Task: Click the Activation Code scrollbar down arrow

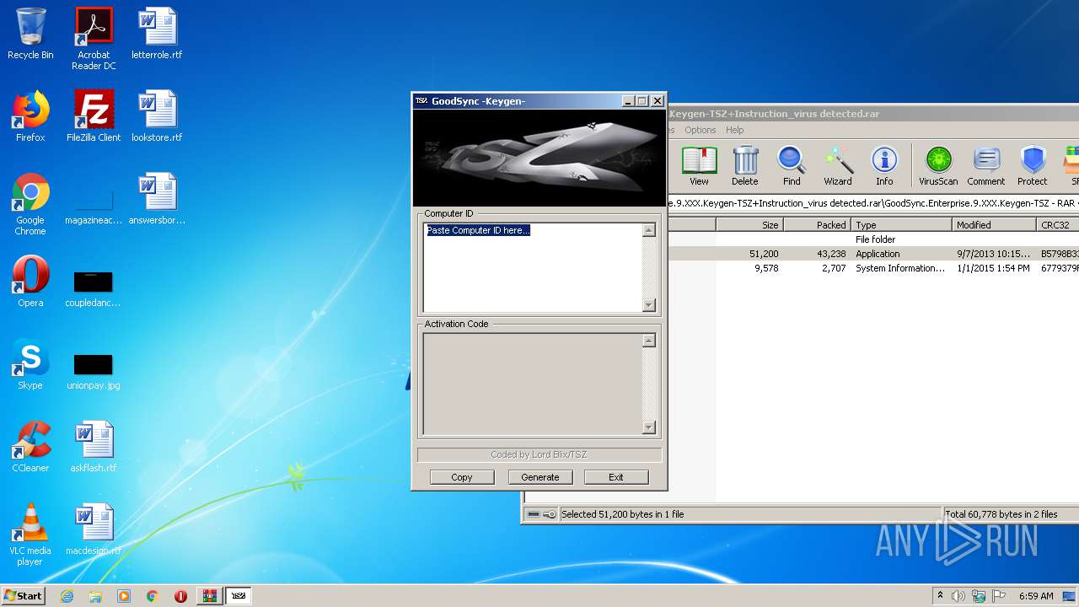Action: (649, 427)
